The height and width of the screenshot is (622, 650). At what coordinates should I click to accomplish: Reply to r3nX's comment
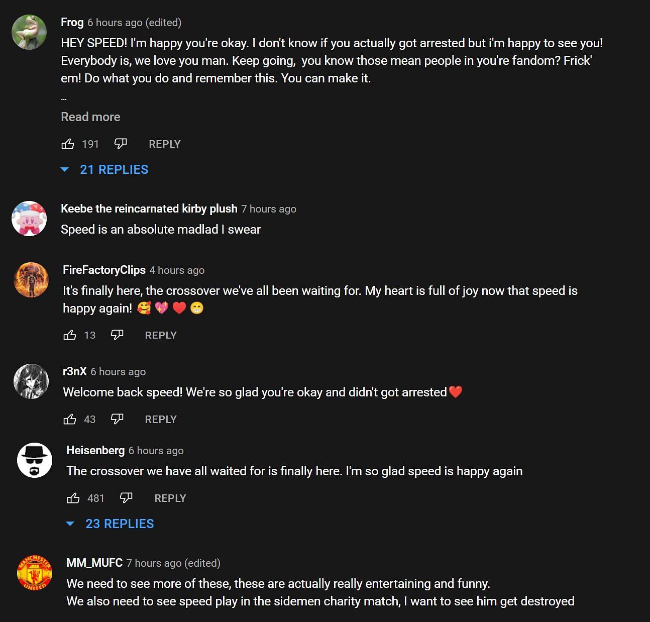tap(161, 419)
